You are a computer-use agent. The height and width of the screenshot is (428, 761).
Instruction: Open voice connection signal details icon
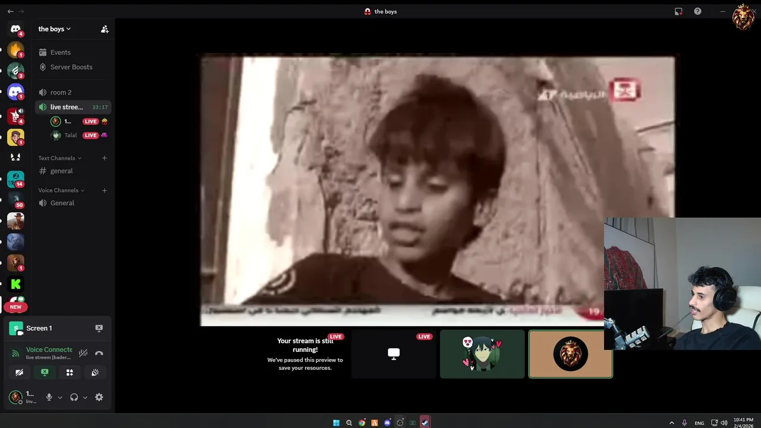pos(15,353)
